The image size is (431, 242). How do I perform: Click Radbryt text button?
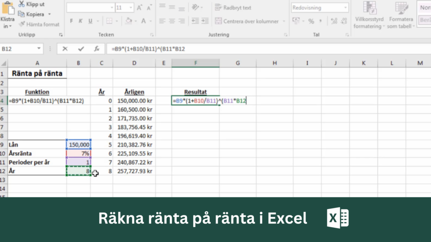(x=233, y=8)
